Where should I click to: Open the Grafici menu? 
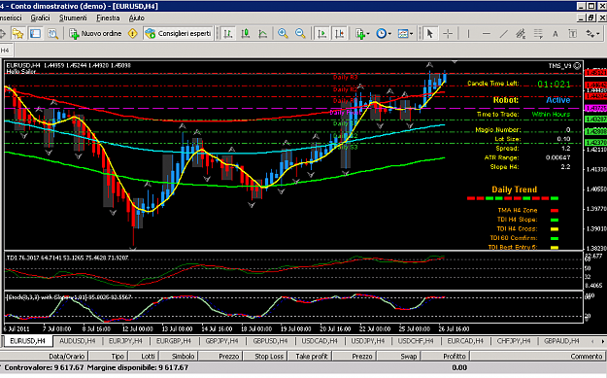point(40,17)
